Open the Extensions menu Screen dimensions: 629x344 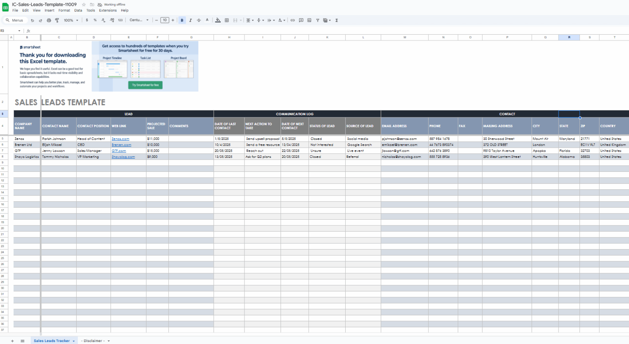click(108, 10)
